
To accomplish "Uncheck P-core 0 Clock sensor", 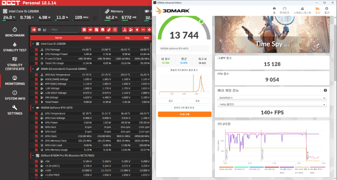I will (36, 59).
